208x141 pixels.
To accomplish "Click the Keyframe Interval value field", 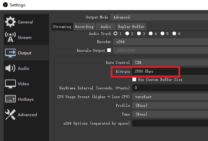I will [x=170, y=88].
